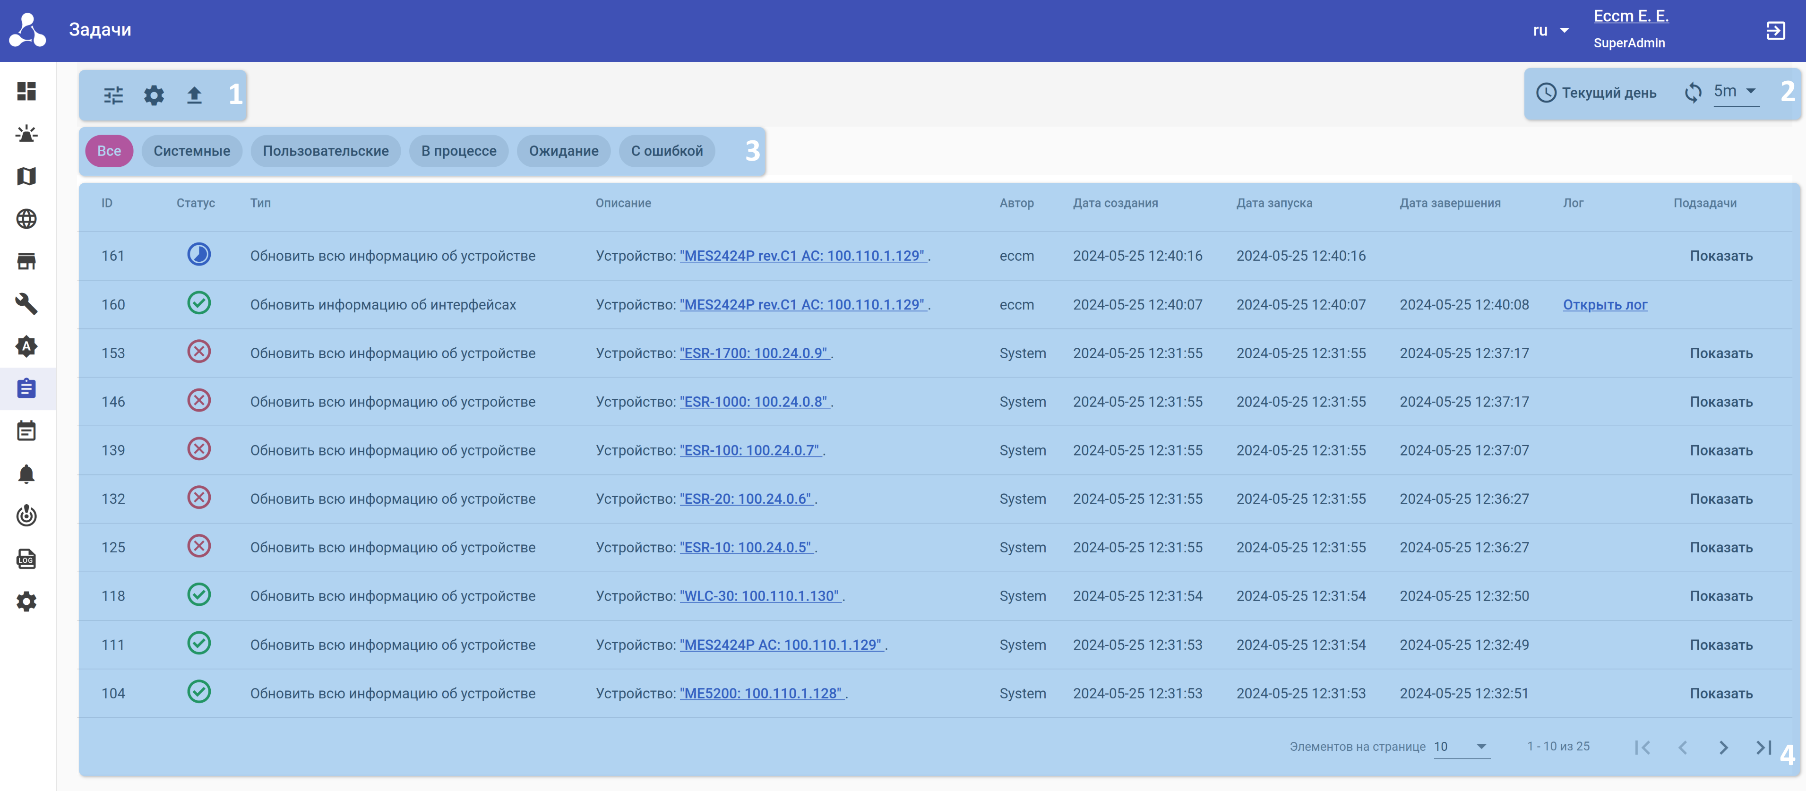This screenshot has width=1806, height=791.
Task: Toggle the "Системные" filter chip
Action: pyautogui.click(x=191, y=151)
